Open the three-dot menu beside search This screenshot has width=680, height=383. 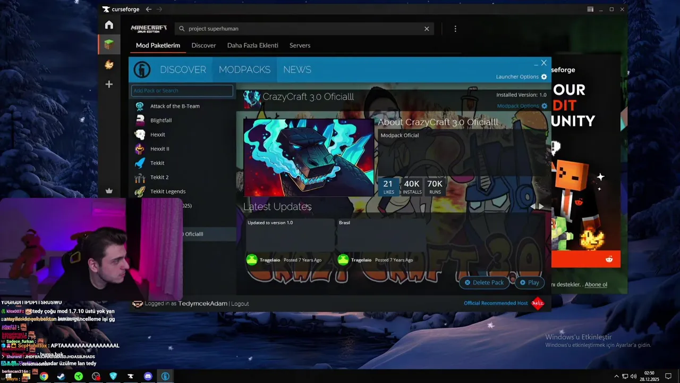[455, 29]
